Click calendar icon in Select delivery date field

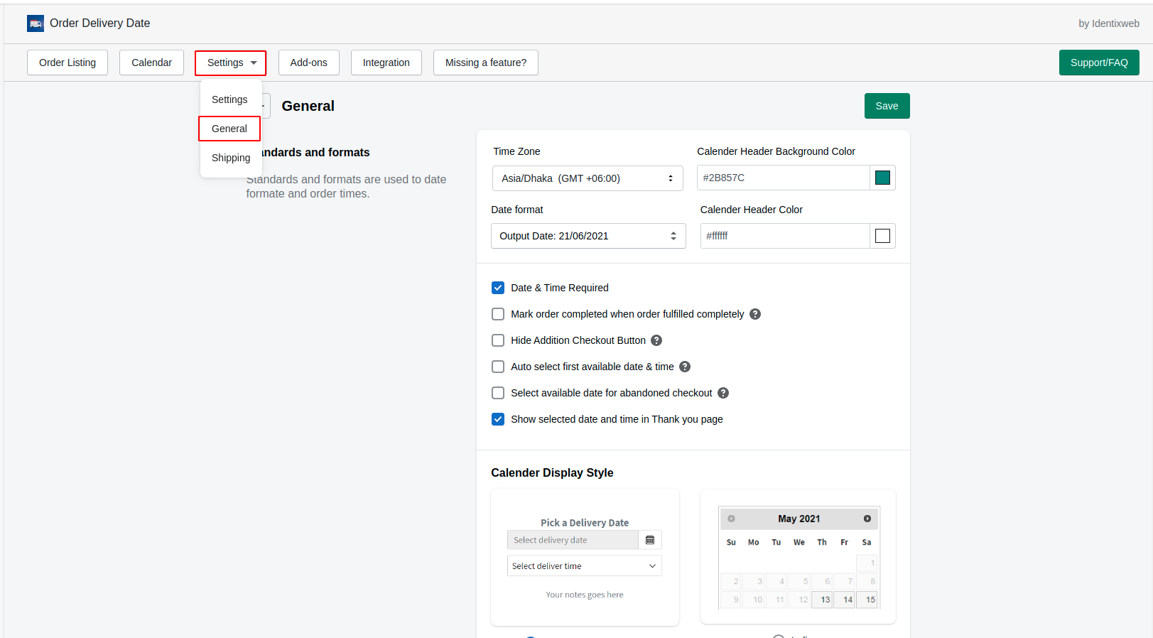[x=650, y=540]
